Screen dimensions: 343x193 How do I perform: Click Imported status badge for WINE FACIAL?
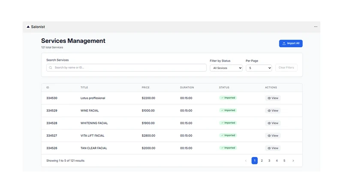pos(228,110)
